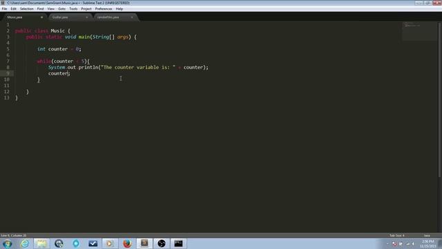The width and height of the screenshot is (442, 249).
Task: Click line number 2 in the gutter
Action: pos(8,30)
